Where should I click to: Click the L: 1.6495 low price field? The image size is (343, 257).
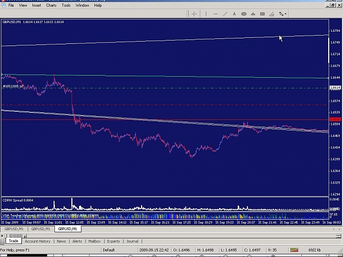229,250
